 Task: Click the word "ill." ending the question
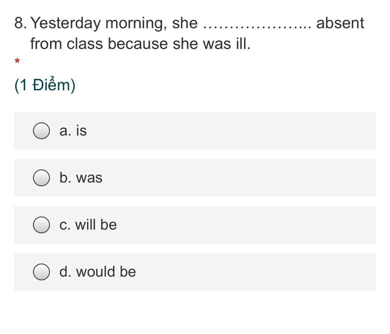pyautogui.click(x=243, y=44)
